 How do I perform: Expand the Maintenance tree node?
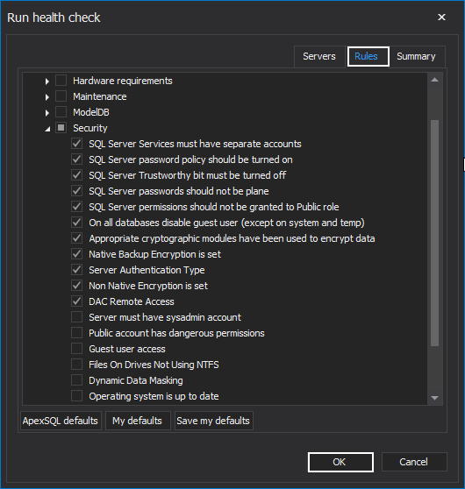click(47, 97)
